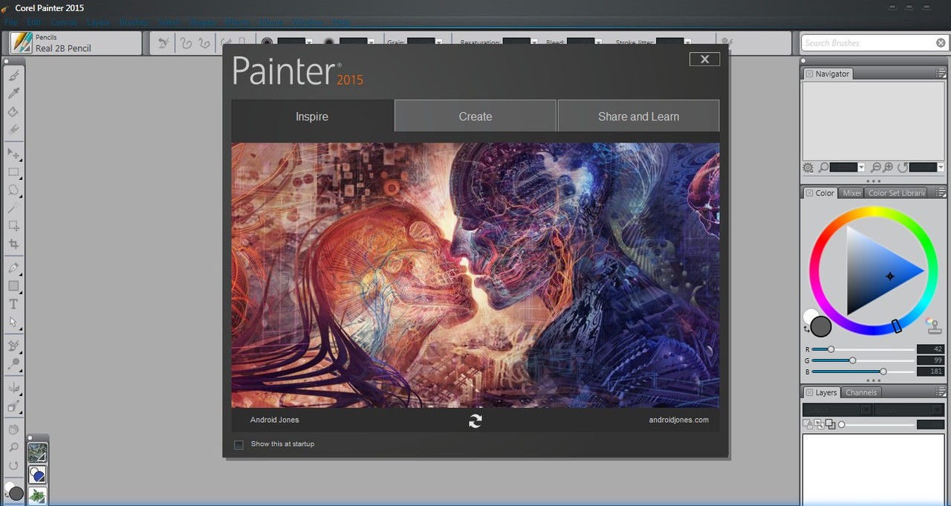
Task: Select the Rectangular Selection tool
Action: click(x=13, y=172)
